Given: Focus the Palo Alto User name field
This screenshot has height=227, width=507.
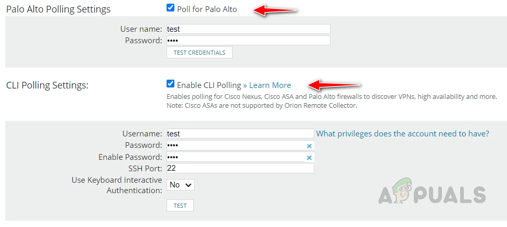Looking at the screenshot, I should pyautogui.click(x=248, y=29).
